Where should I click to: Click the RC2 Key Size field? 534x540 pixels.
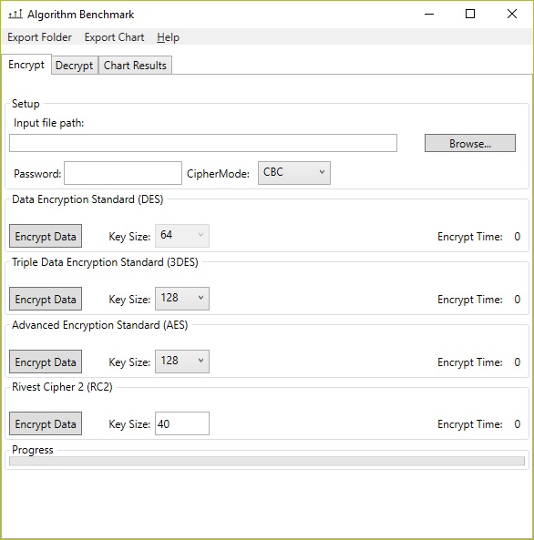[x=182, y=423]
